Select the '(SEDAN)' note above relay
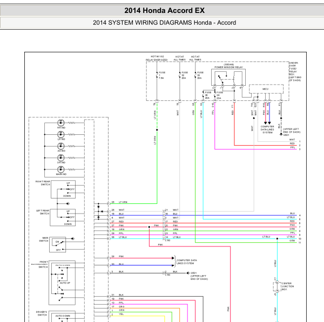Viewport: 324px width, 322px height. pyautogui.click(x=228, y=65)
